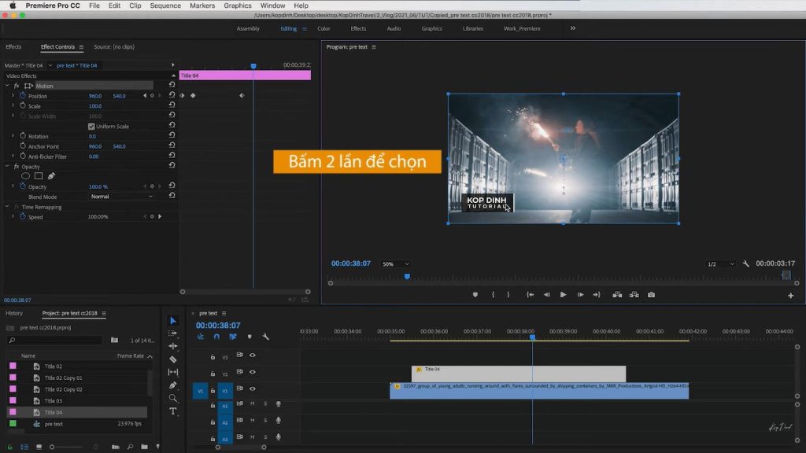Select the Zoom tool magnifier
The height and width of the screenshot is (453, 806).
tap(173, 398)
